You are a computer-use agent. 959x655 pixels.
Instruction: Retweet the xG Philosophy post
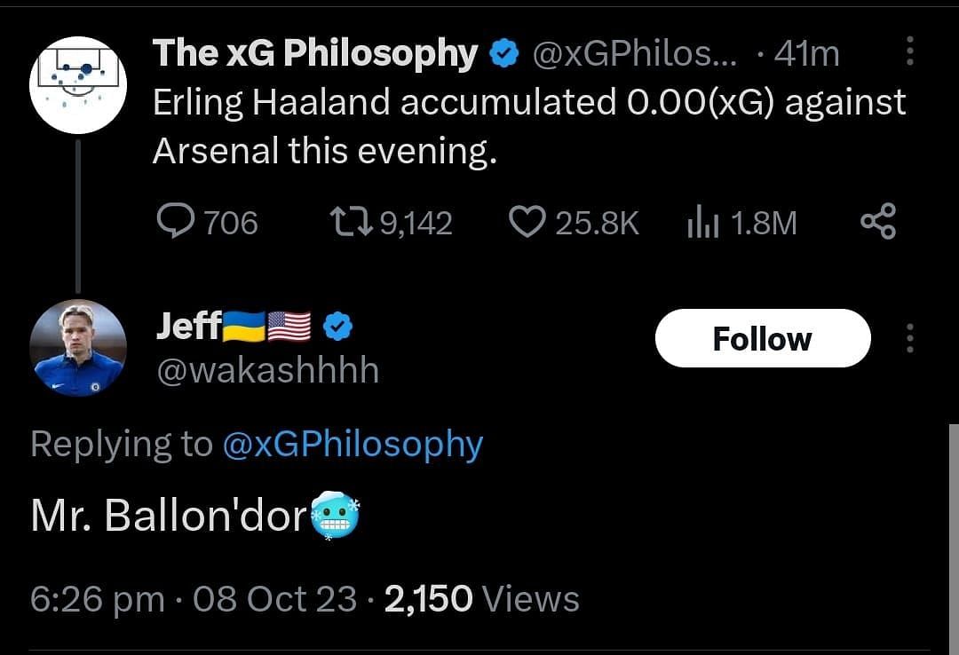351,221
